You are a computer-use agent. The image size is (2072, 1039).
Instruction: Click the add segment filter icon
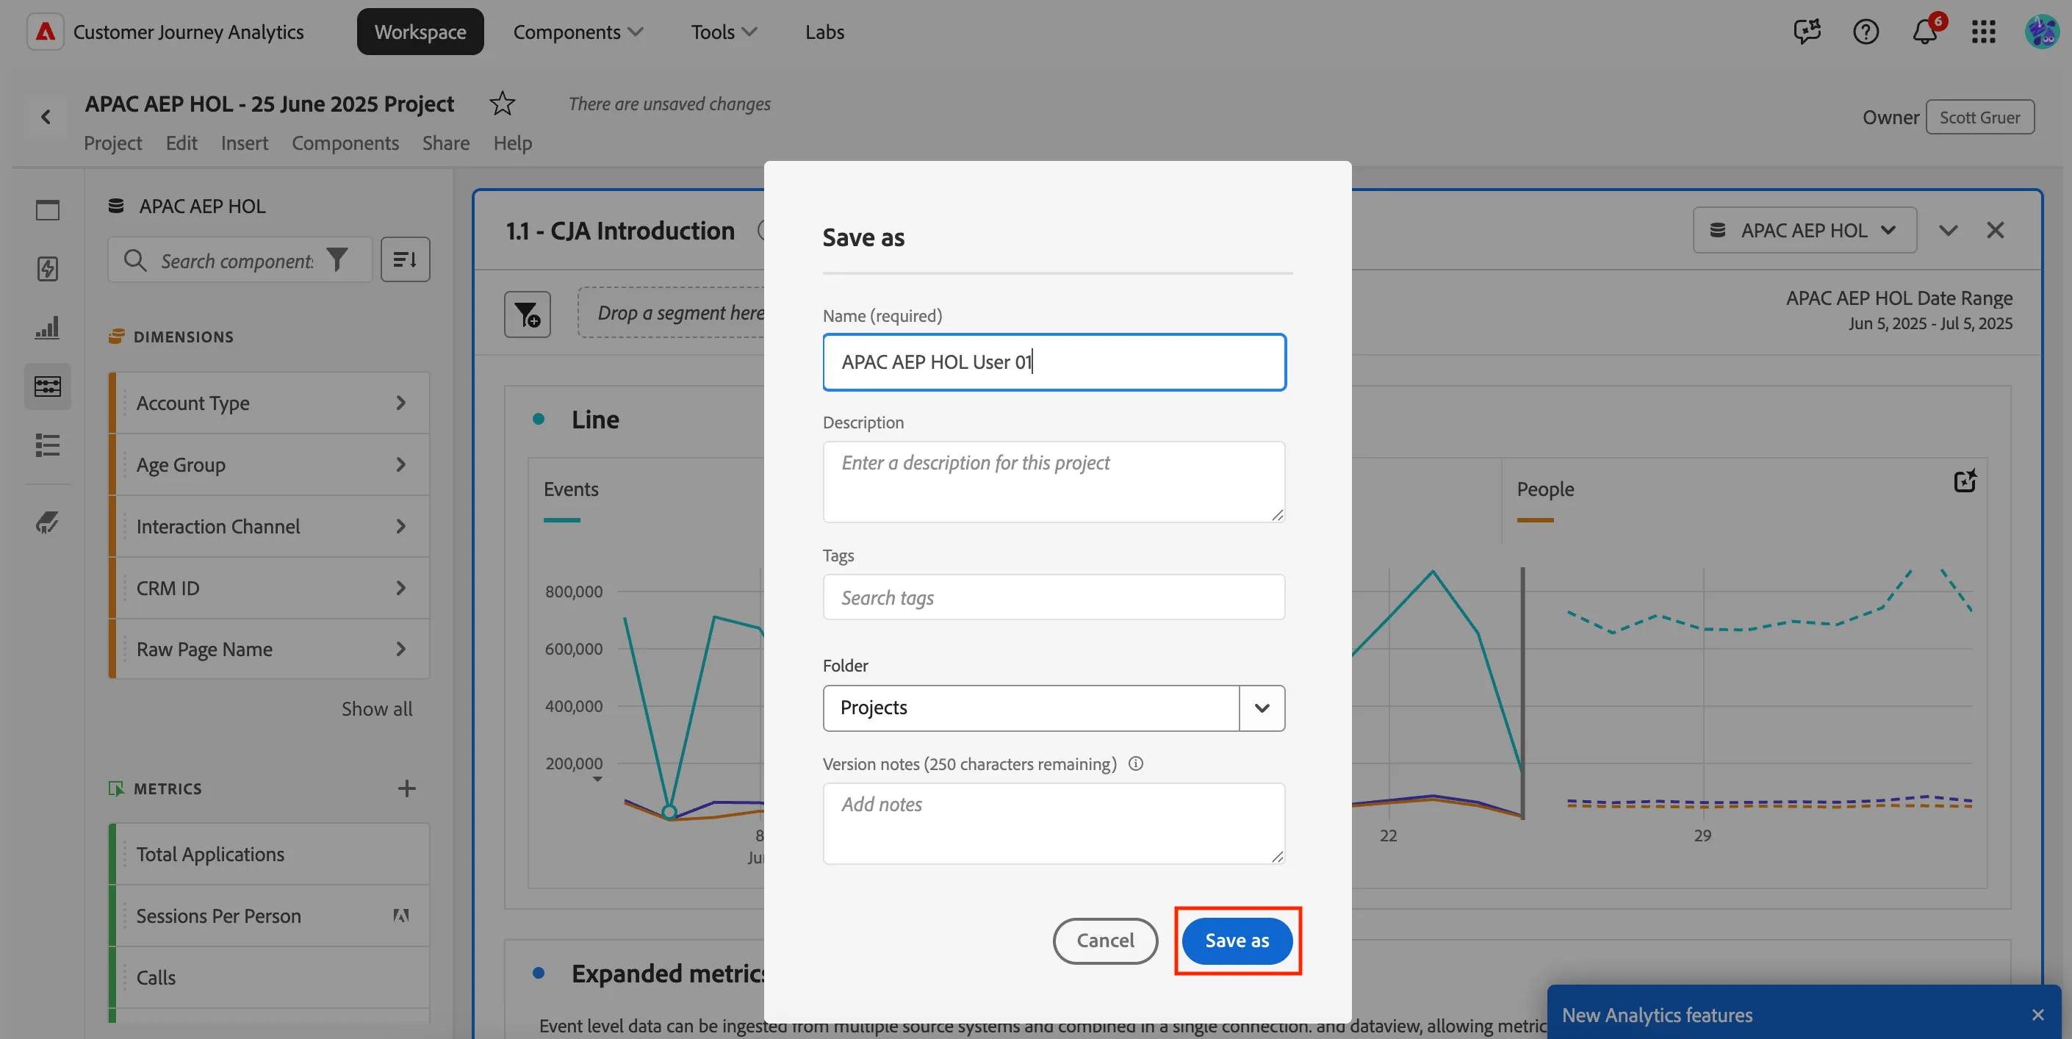pyautogui.click(x=527, y=314)
